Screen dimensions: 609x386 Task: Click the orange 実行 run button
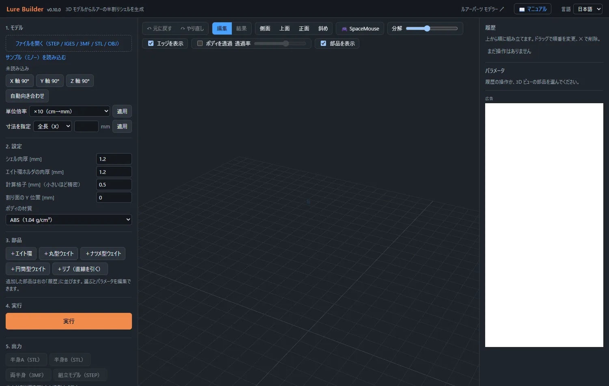tap(69, 321)
